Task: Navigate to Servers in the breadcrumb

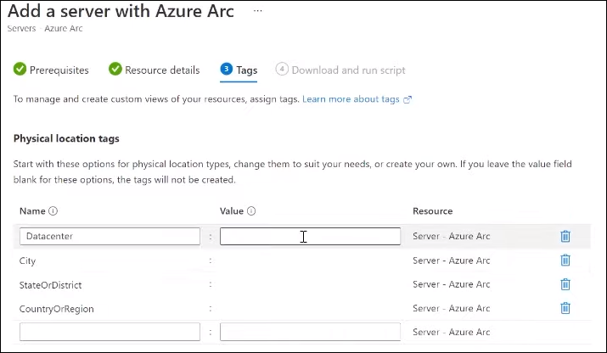Action: 20,29
